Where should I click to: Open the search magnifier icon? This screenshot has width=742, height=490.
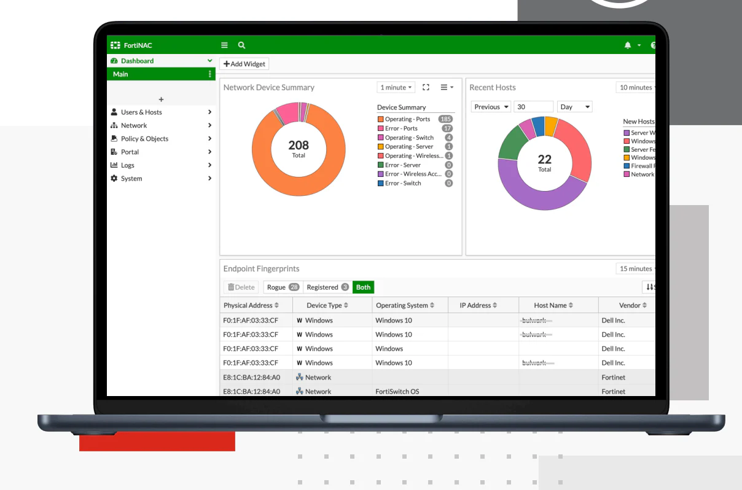click(x=241, y=45)
